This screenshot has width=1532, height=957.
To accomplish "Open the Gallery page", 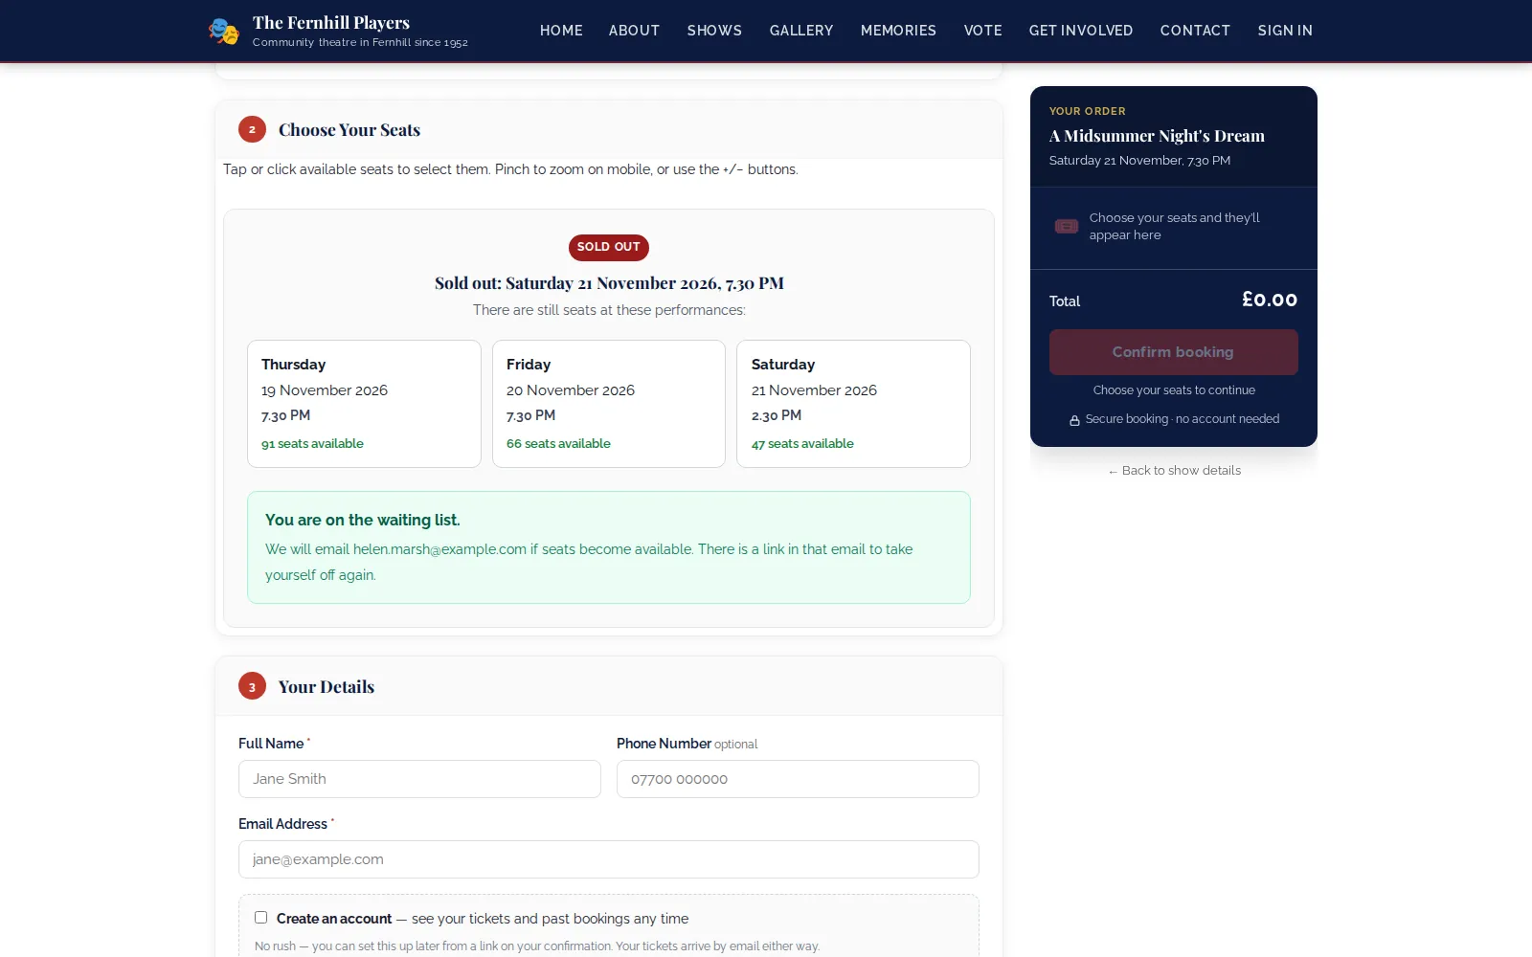I will click(801, 31).
